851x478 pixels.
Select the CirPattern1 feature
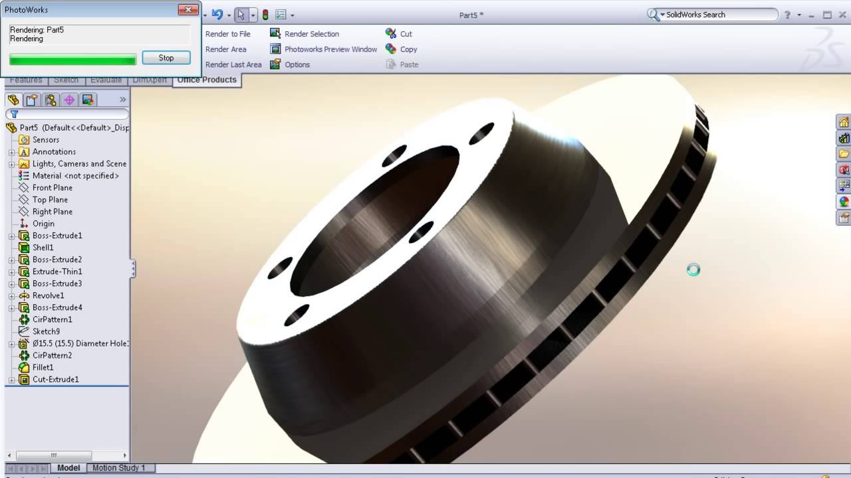[x=52, y=319]
